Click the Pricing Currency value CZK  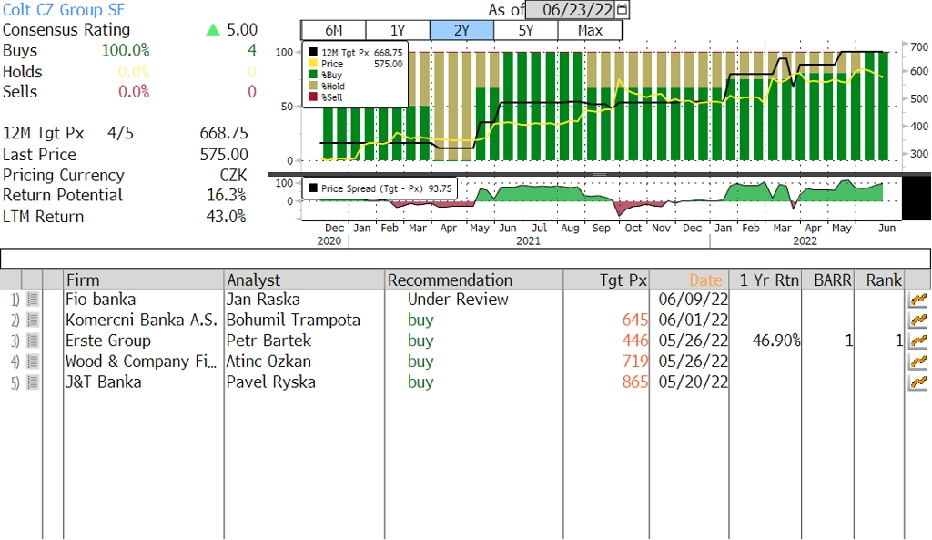tap(234, 176)
